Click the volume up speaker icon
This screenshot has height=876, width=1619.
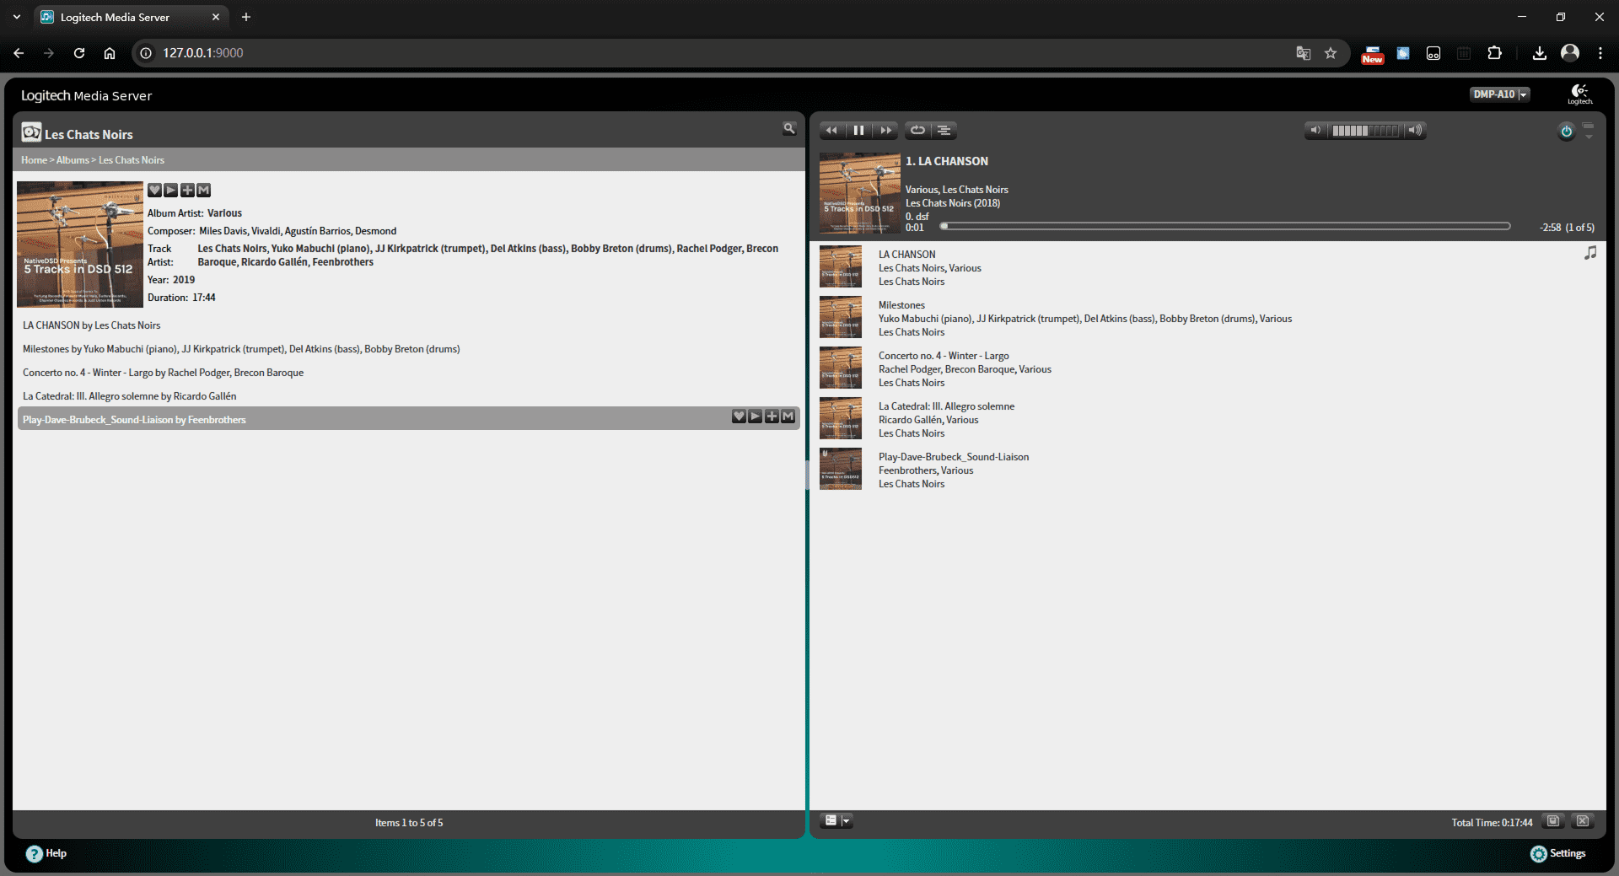point(1415,131)
